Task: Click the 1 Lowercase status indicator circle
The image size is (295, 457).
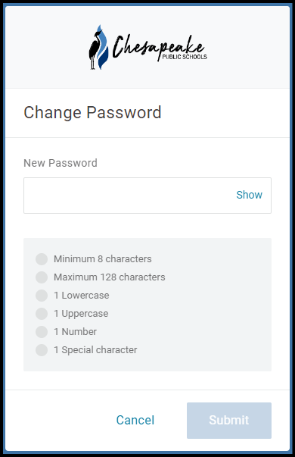Action: point(42,296)
